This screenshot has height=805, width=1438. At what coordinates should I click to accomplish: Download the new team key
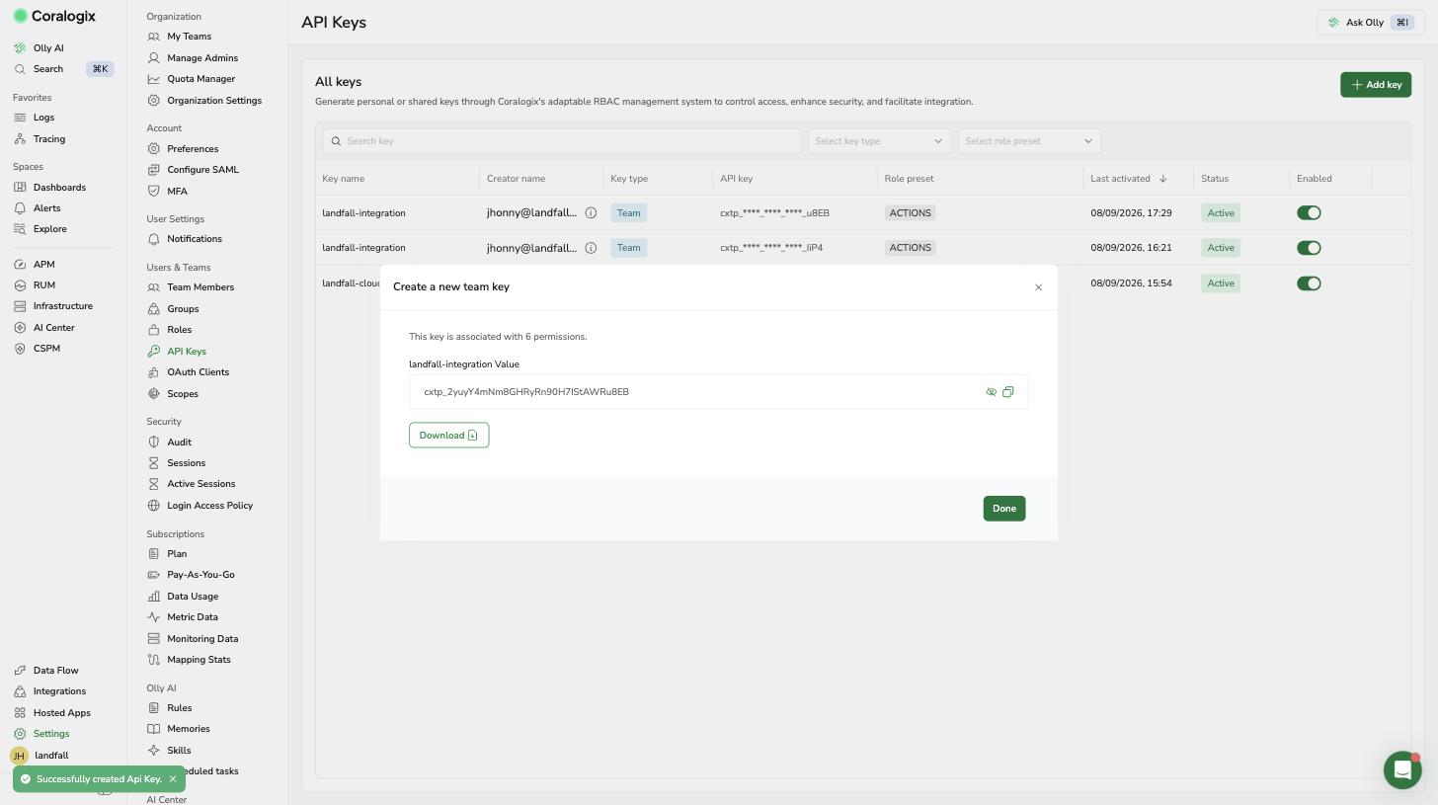tap(449, 436)
